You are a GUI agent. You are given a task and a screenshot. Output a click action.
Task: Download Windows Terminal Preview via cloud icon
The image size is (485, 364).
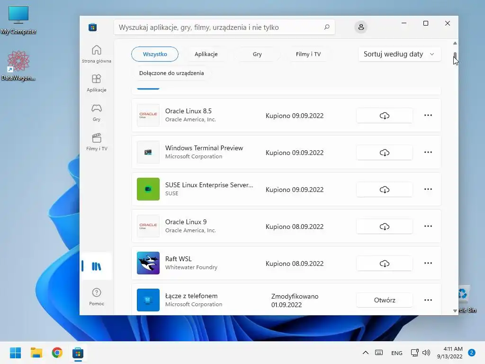click(x=385, y=153)
